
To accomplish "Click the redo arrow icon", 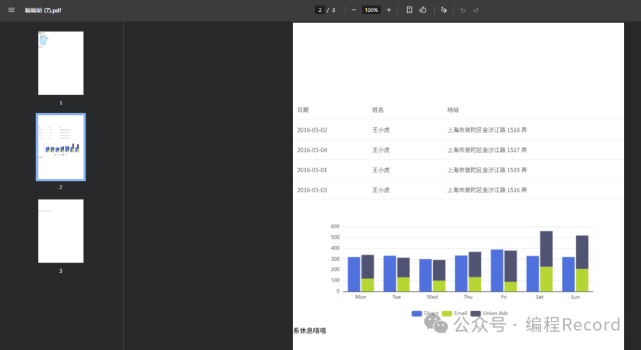I will [476, 10].
